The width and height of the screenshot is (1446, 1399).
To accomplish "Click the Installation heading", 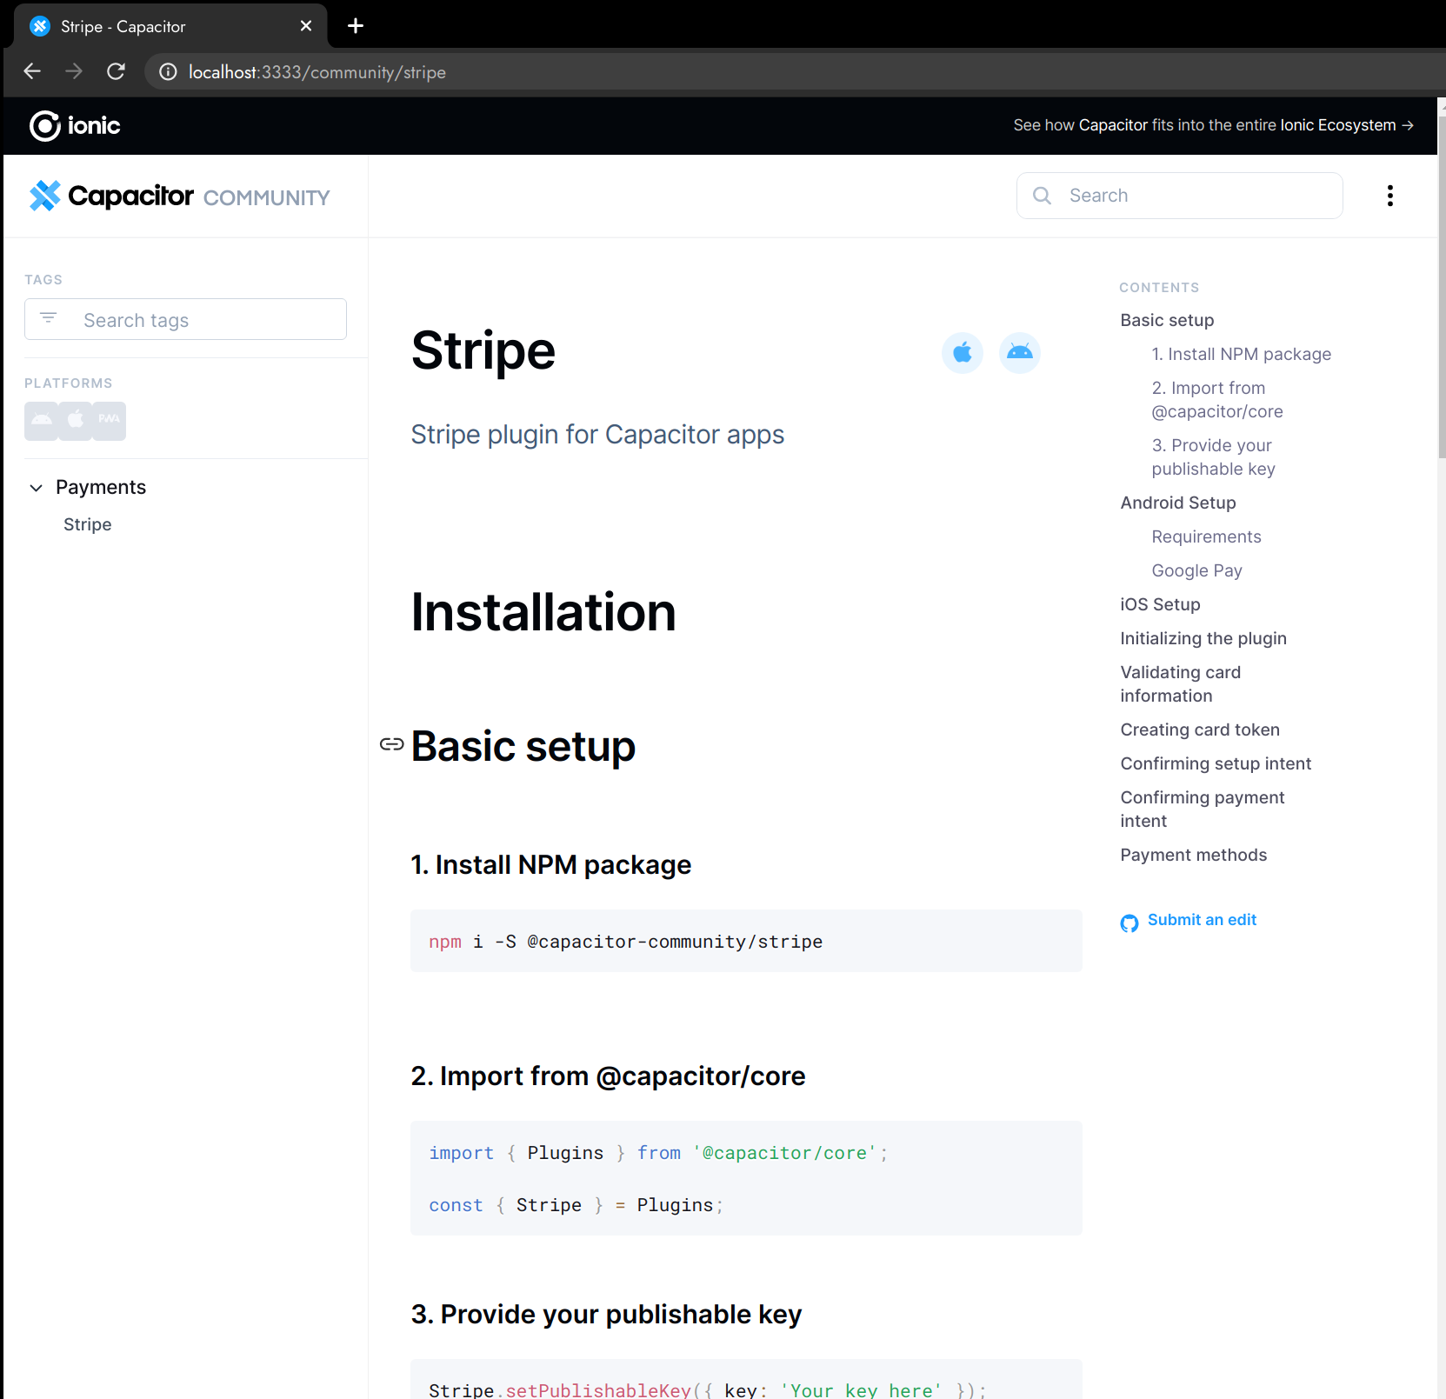I will pyautogui.click(x=543, y=612).
